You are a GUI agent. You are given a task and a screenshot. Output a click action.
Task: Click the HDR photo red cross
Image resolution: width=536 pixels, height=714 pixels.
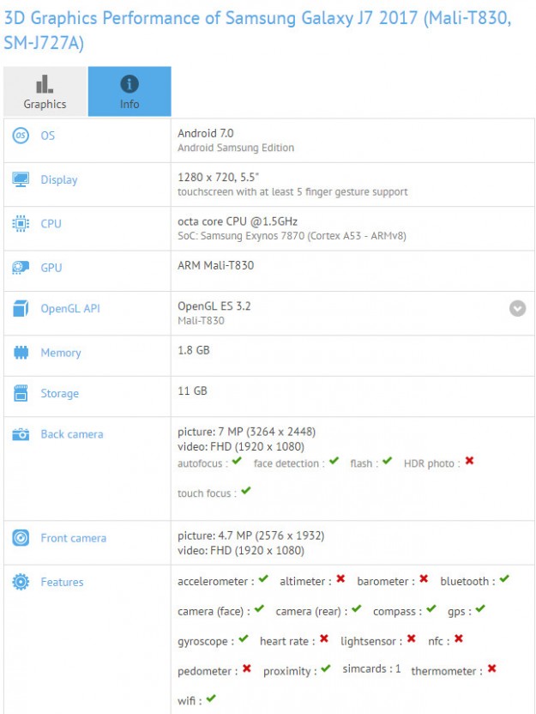click(x=469, y=462)
